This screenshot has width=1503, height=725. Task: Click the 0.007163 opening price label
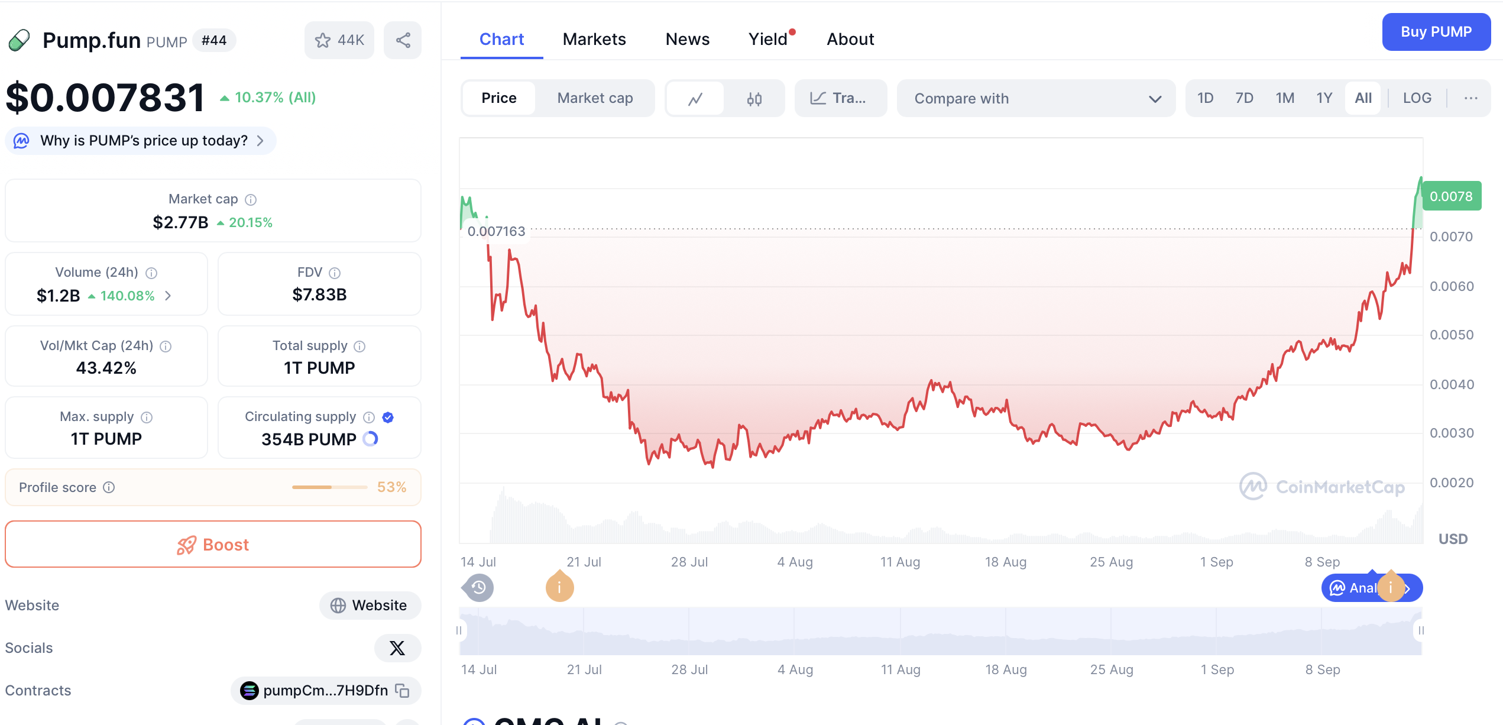(496, 231)
